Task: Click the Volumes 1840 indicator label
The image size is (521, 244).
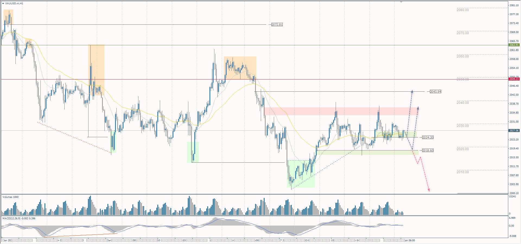Action: (x=11, y=197)
